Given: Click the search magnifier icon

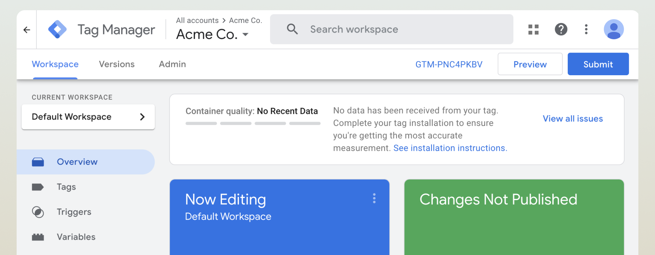Looking at the screenshot, I should (292, 29).
